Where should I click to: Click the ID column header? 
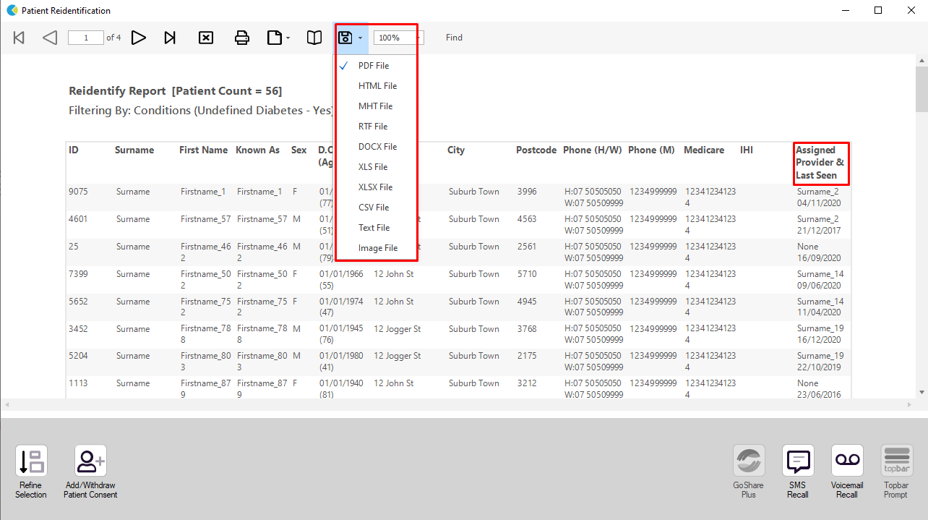[74, 150]
